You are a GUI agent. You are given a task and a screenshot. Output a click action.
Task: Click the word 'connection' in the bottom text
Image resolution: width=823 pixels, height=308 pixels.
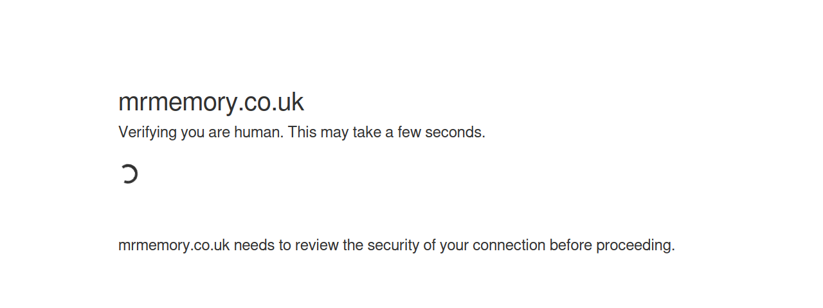coord(509,245)
